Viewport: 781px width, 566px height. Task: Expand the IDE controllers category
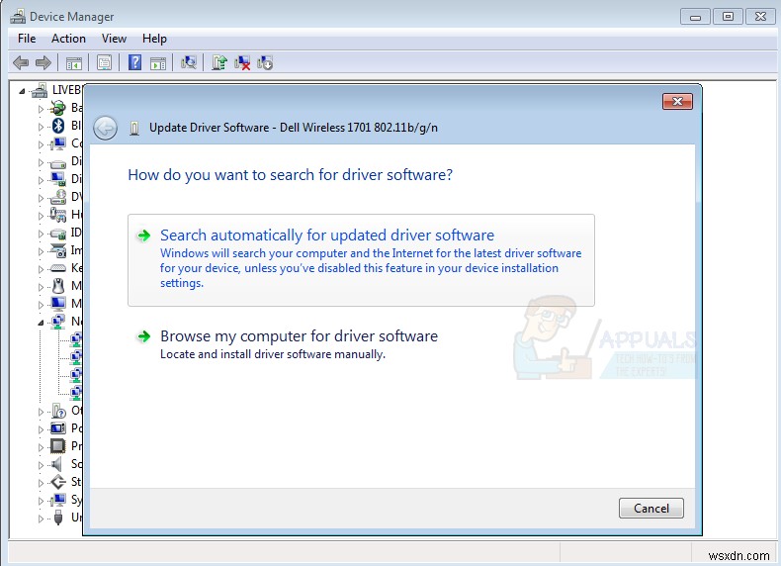tap(41, 234)
